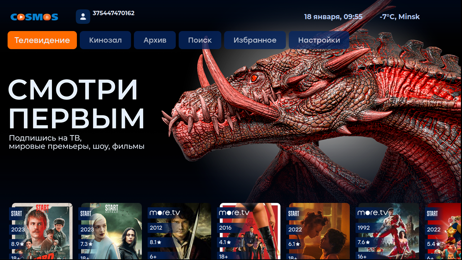Click the START logo on 6.1-rated poster
462x260 pixels.
[293, 214]
